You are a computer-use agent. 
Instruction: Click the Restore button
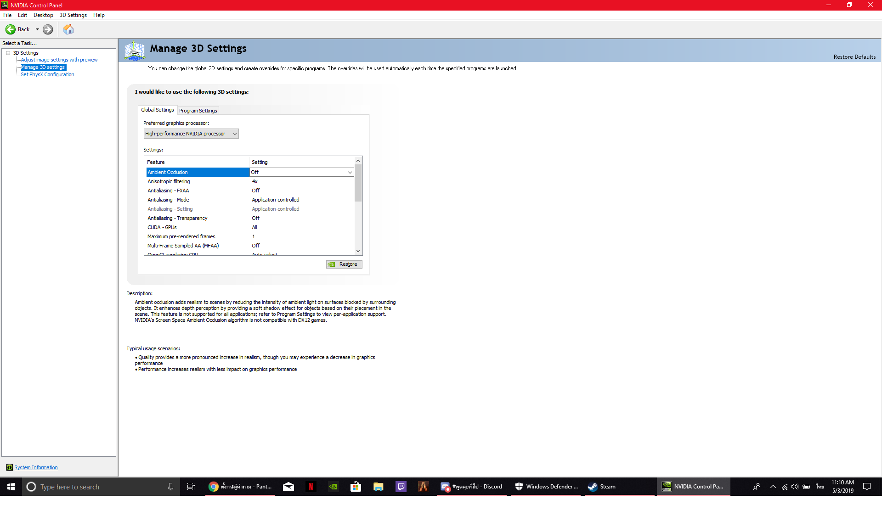344,264
